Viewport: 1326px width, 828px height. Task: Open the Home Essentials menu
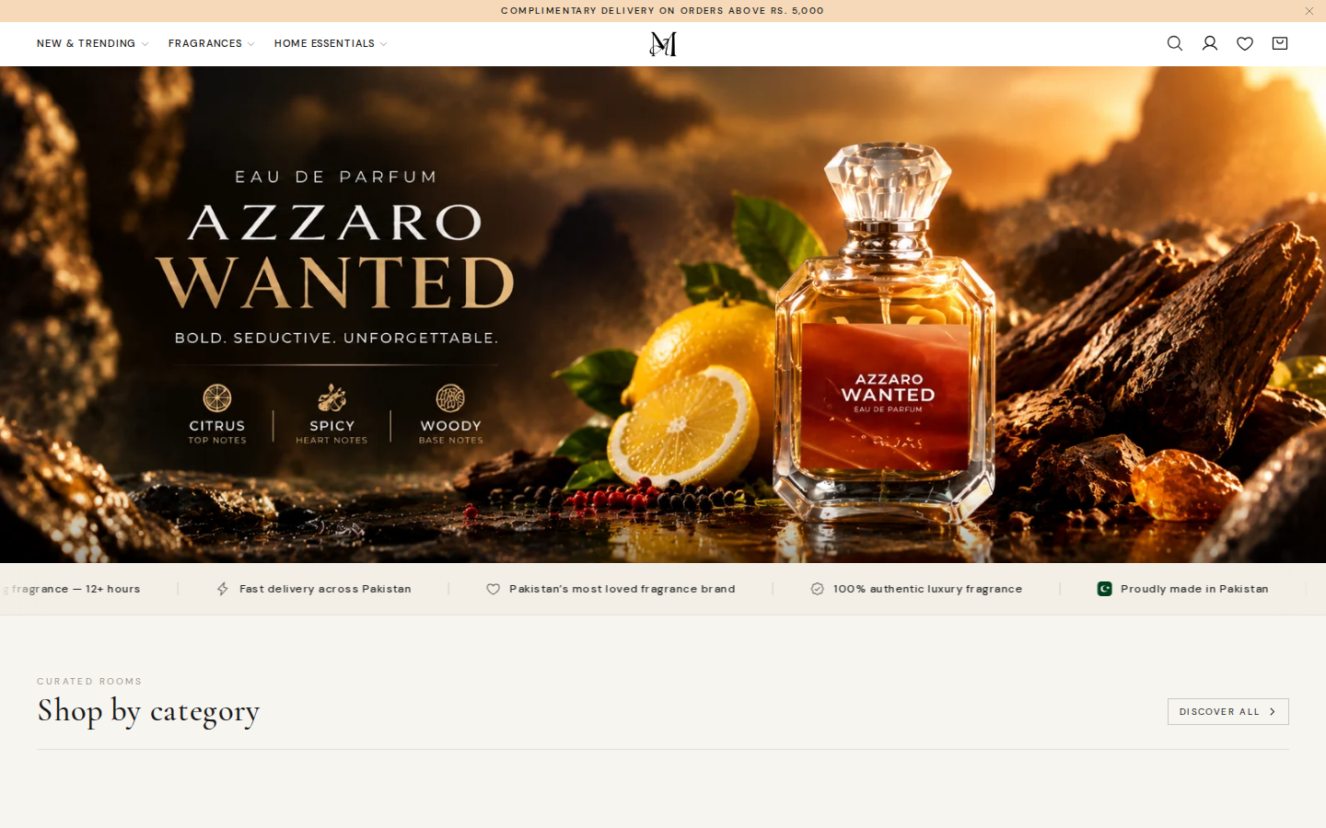pyautogui.click(x=331, y=43)
